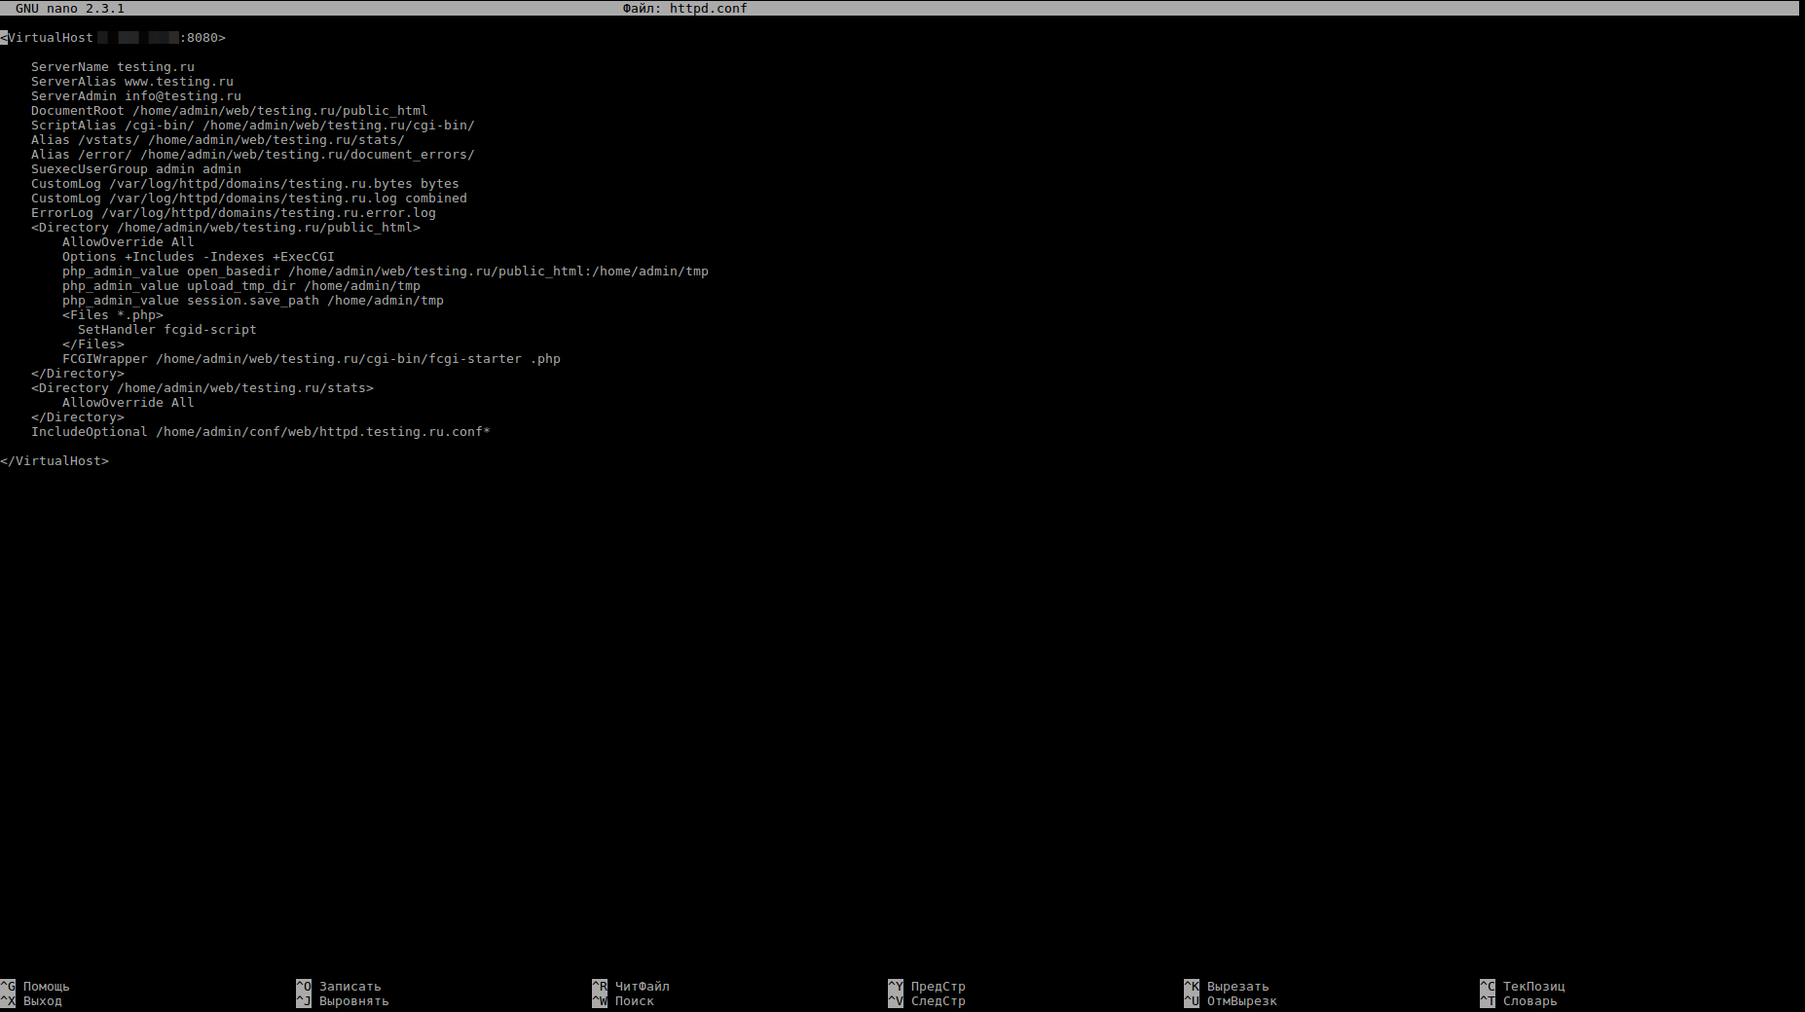Click the IncludeOptional httpd.testing.ru.conf line

click(x=261, y=431)
